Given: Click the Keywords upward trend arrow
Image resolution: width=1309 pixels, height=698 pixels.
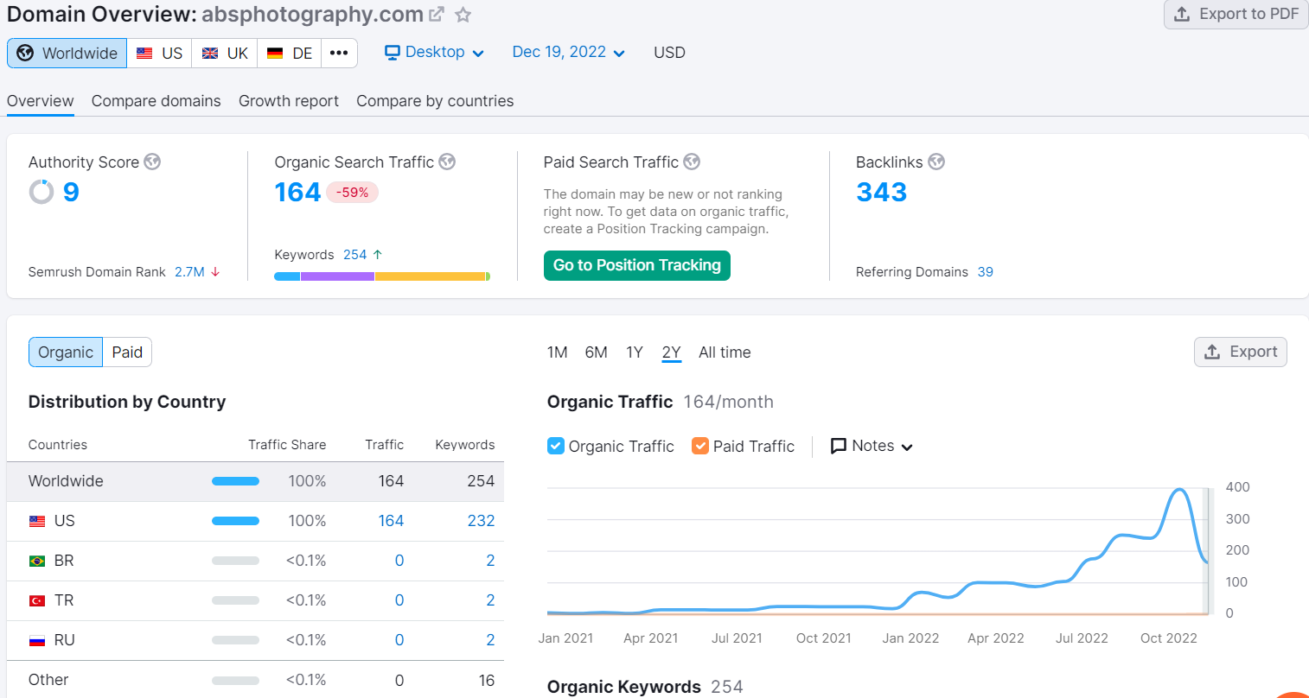Looking at the screenshot, I should (x=378, y=254).
